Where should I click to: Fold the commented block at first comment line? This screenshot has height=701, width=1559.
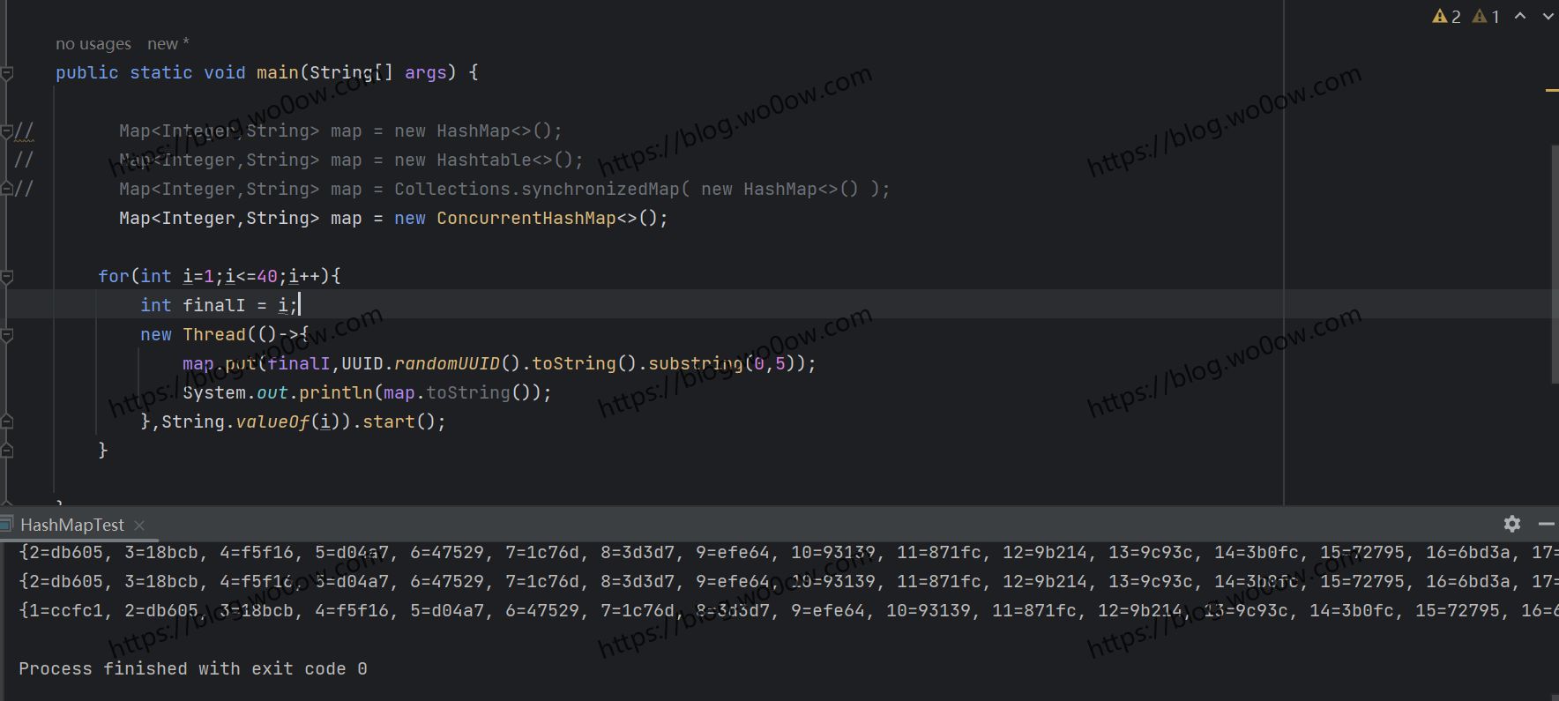point(7,131)
